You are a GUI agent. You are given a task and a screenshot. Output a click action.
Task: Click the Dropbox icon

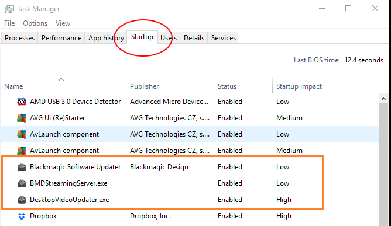22,216
